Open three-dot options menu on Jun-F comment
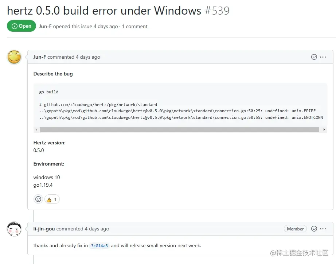336x264 pixels. tap(323, 57)
